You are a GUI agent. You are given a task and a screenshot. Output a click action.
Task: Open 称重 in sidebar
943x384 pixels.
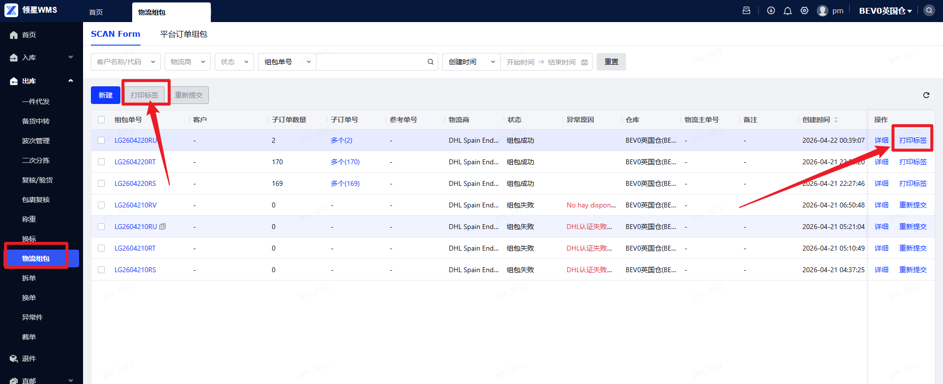29,219
